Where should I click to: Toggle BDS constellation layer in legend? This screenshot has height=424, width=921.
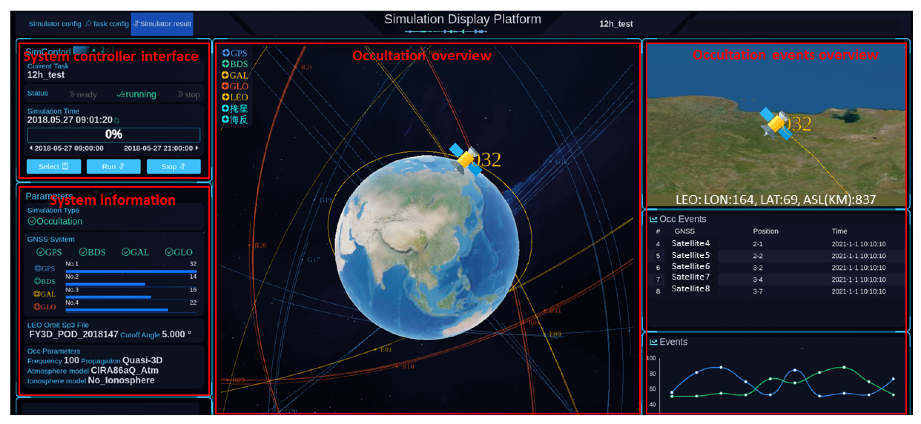(227, 64)
